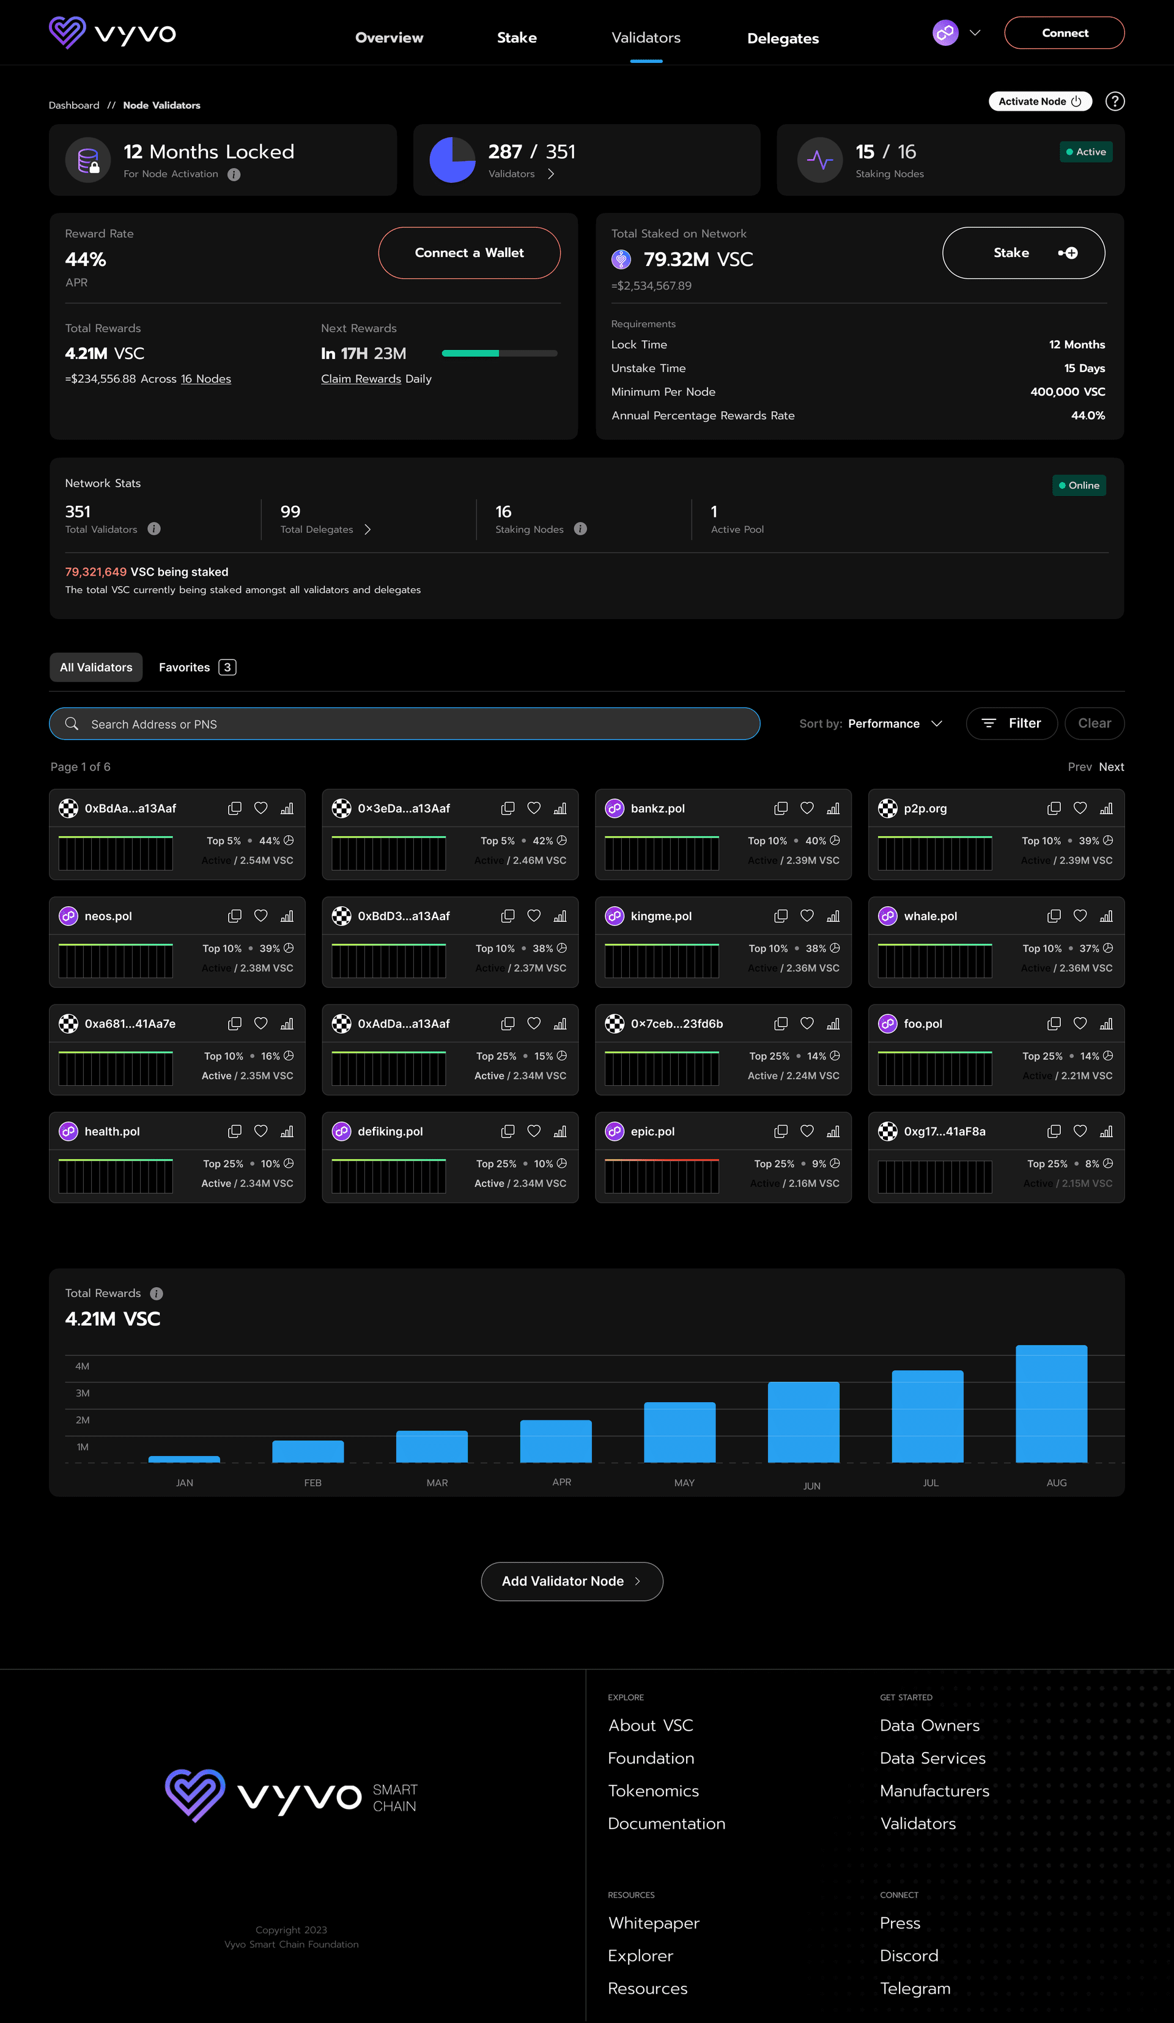Open the Tokenomics footer link

pyautogui.click(x=653, y=1791)
